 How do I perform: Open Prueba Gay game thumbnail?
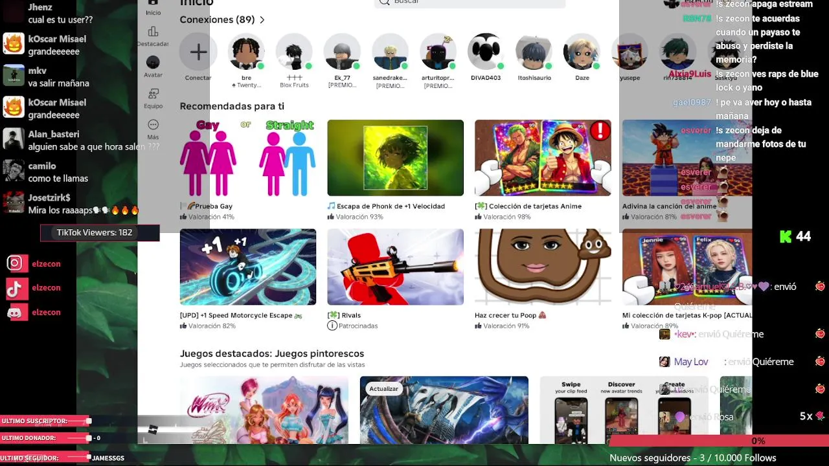coord(248,157)
